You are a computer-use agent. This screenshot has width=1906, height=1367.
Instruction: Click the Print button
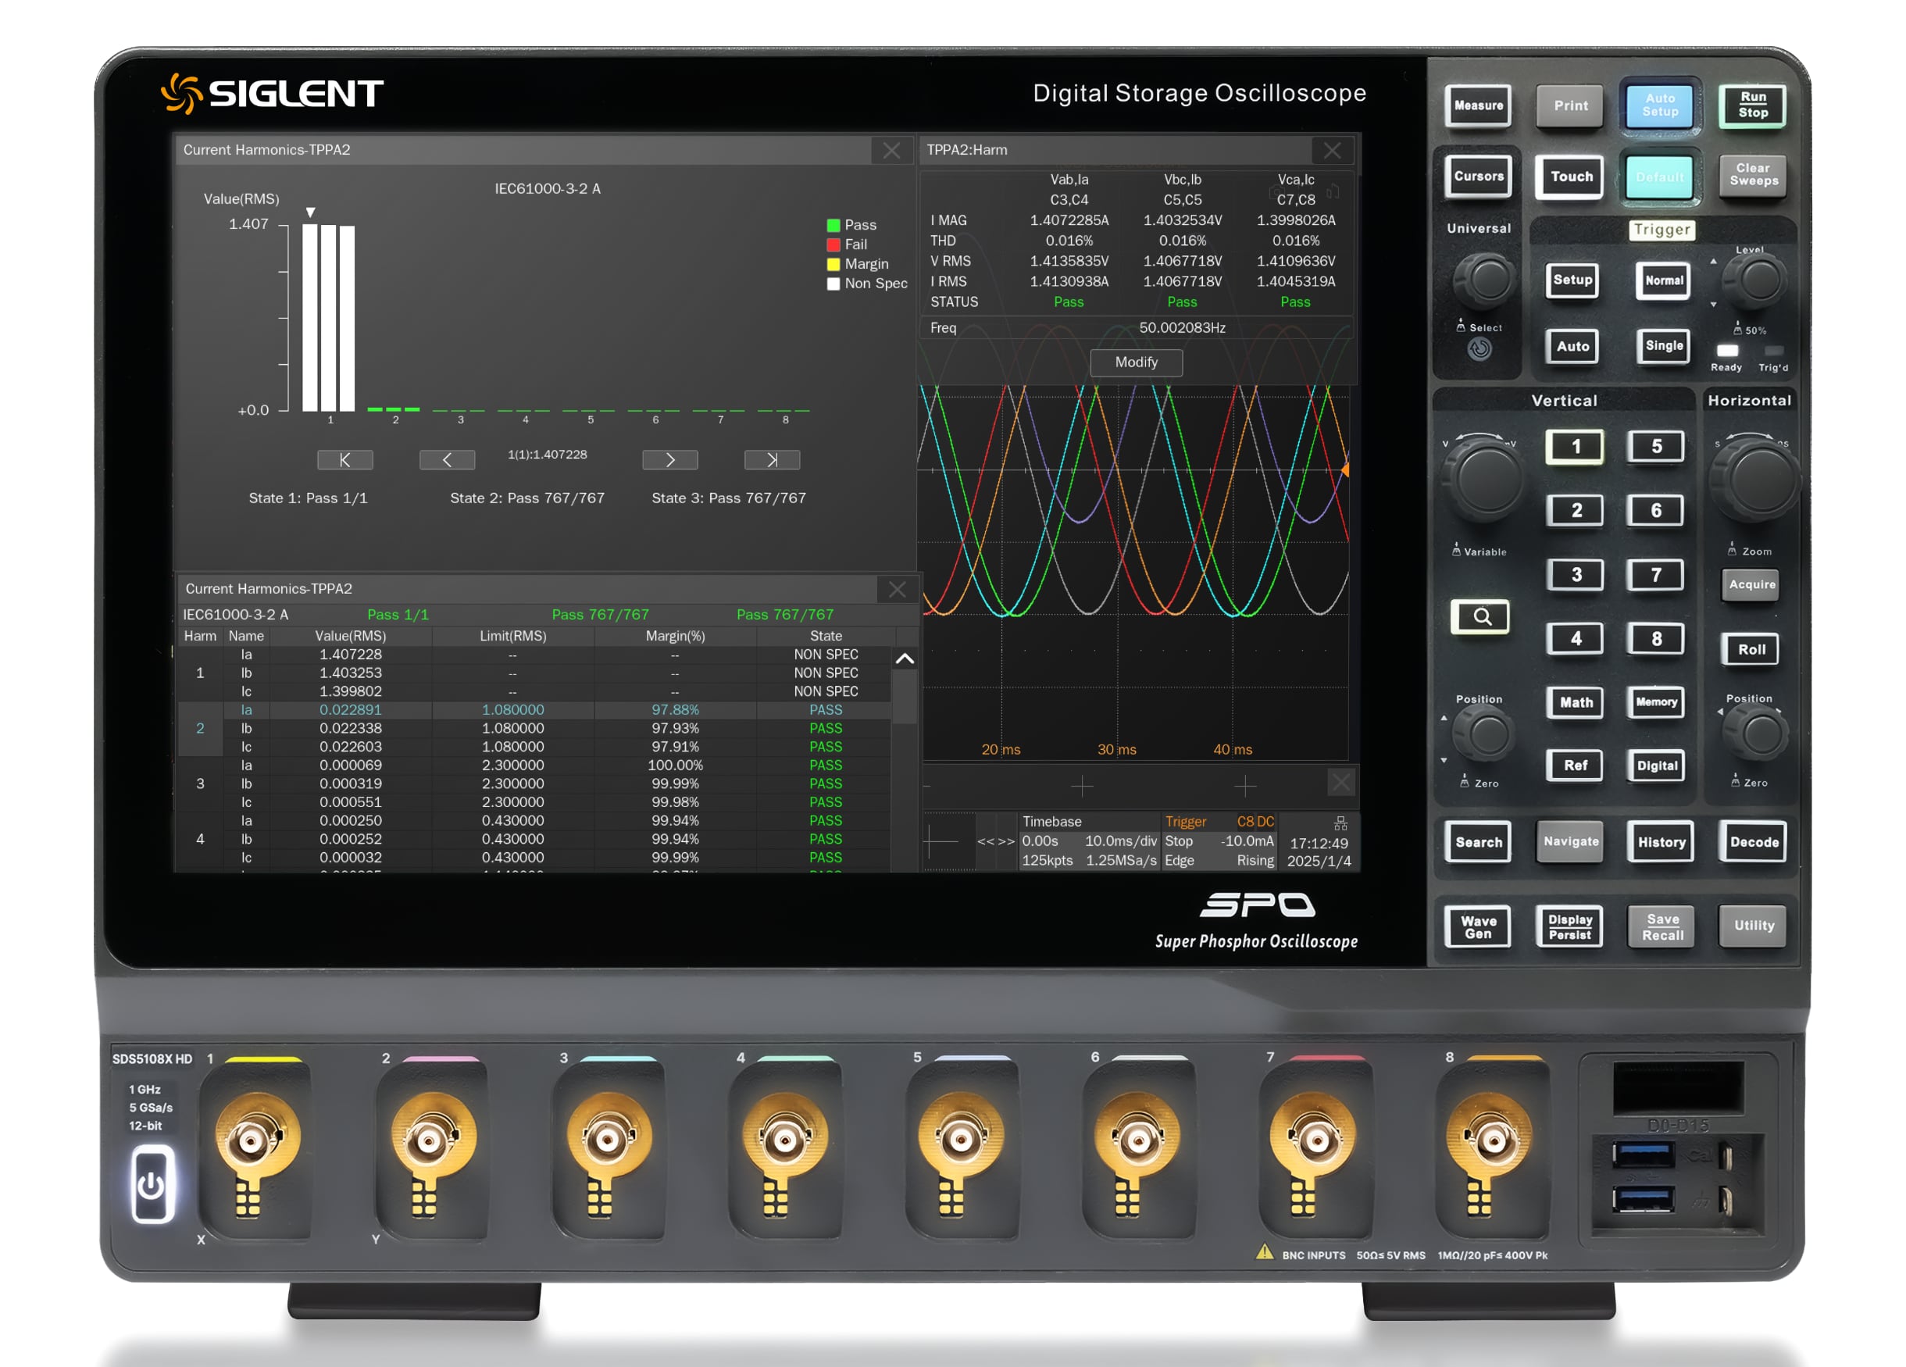click(1570, 106)
